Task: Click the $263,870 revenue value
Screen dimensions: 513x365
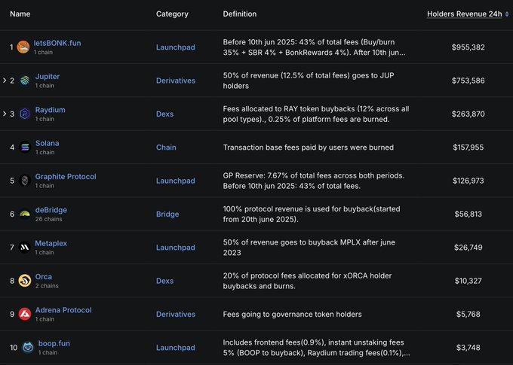Action: [x=468, y=114]
